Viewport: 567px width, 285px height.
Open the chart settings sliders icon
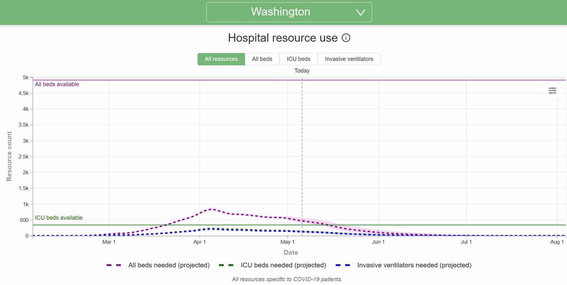tap(552, 91)
